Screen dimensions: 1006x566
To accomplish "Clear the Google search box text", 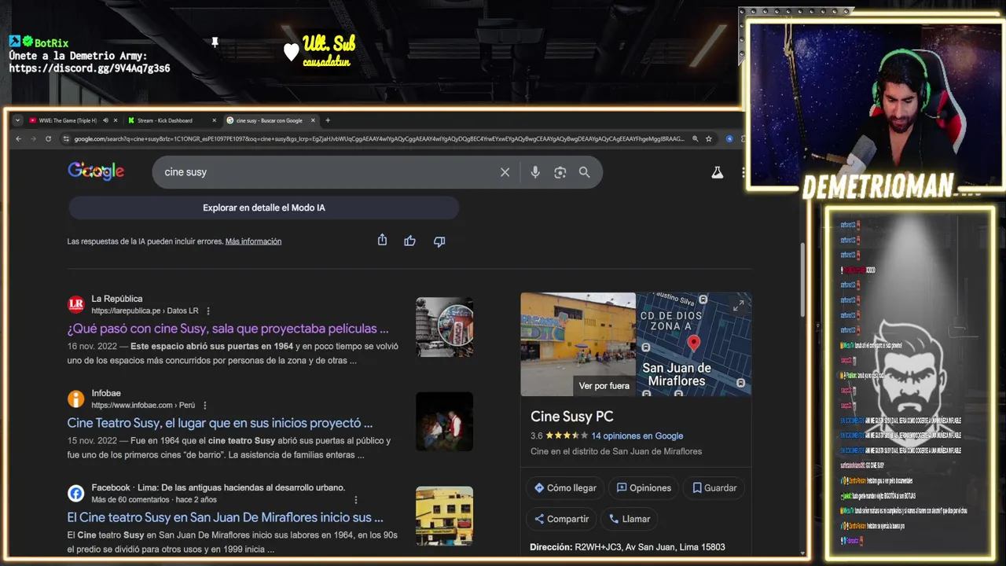I will [x=505, y=172].
